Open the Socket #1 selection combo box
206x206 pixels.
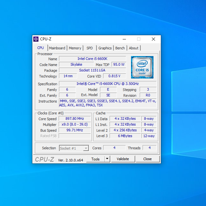point(74,148)
